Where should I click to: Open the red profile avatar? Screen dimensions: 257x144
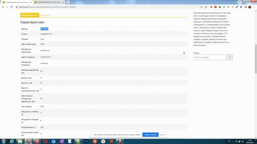[x=250, y=7]
